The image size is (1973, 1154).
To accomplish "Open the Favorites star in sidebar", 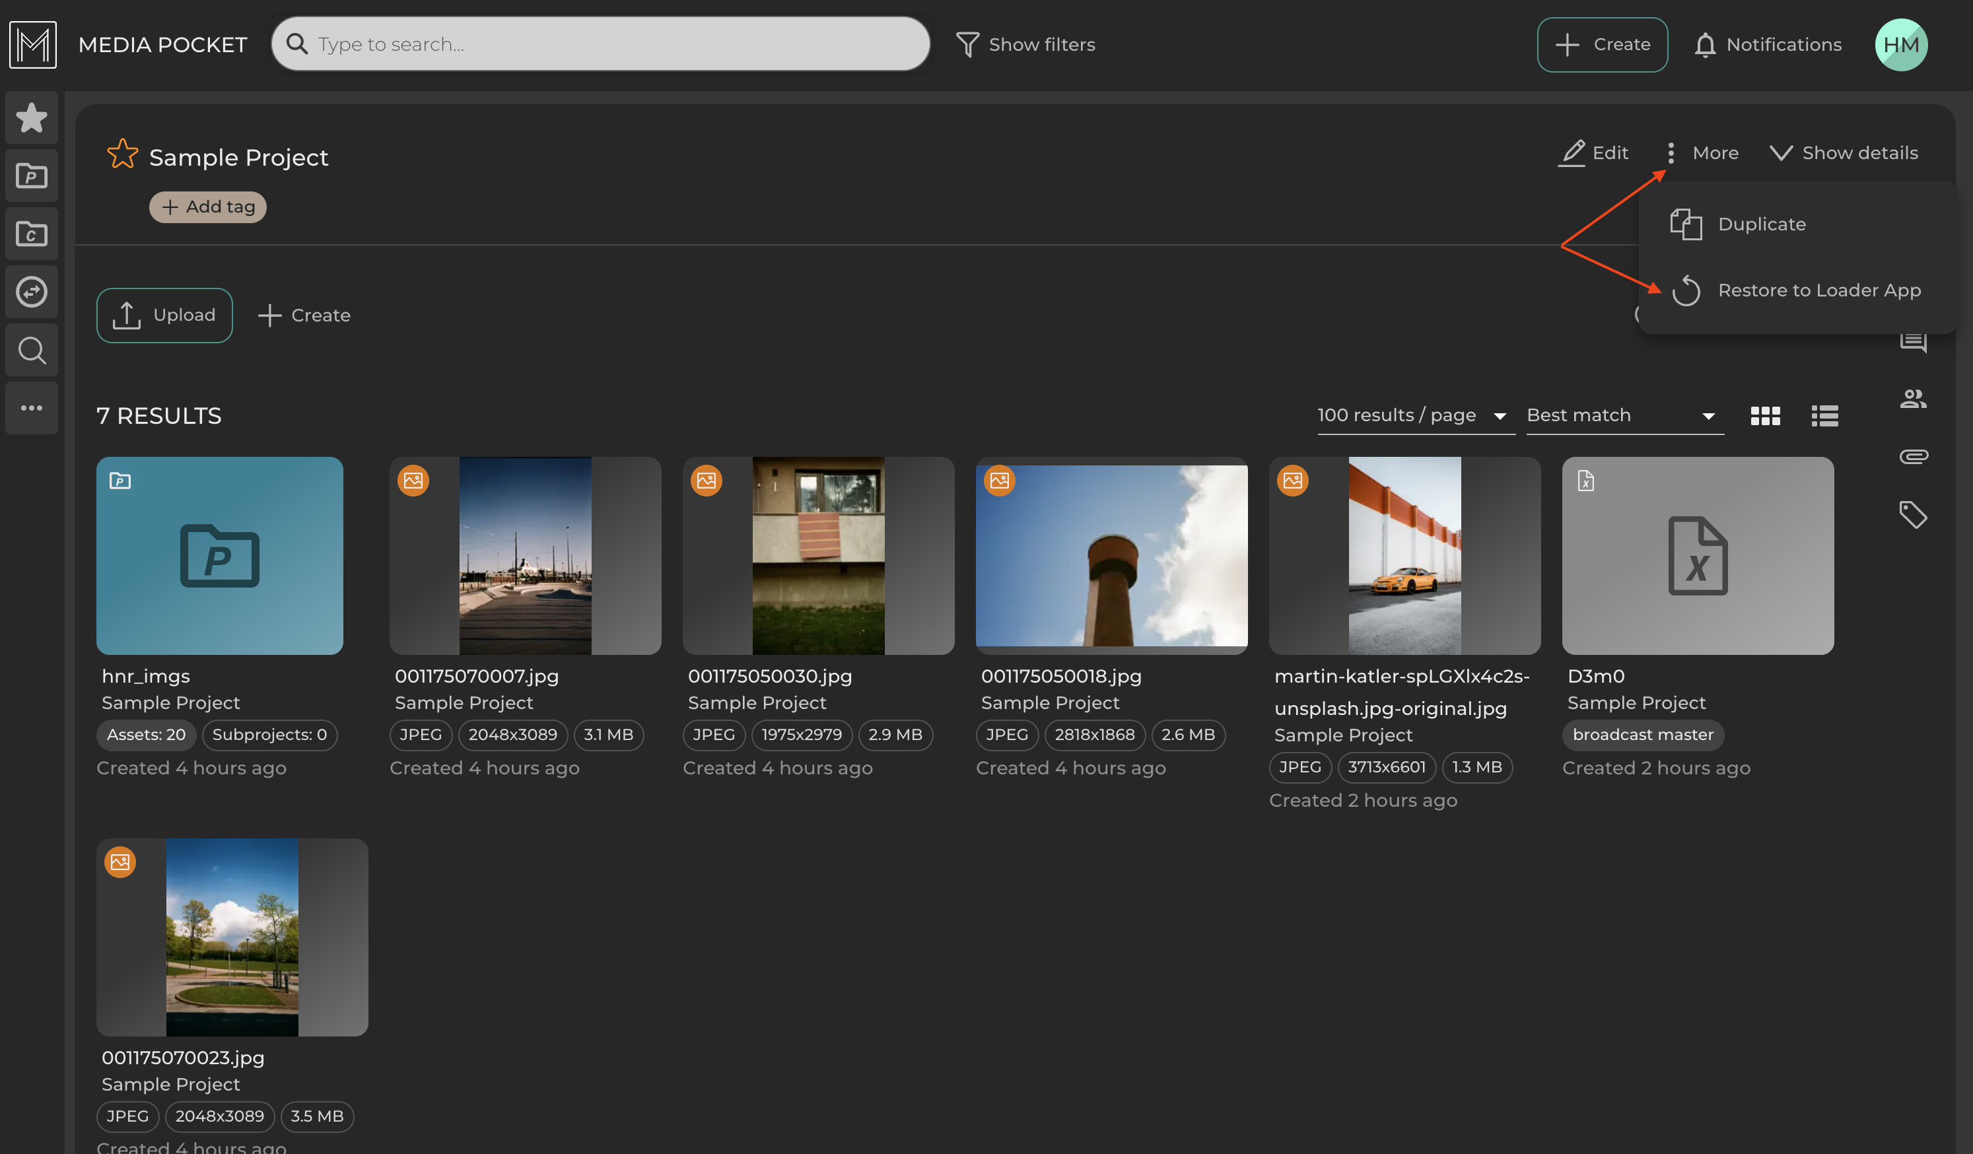I will point(31,118).
